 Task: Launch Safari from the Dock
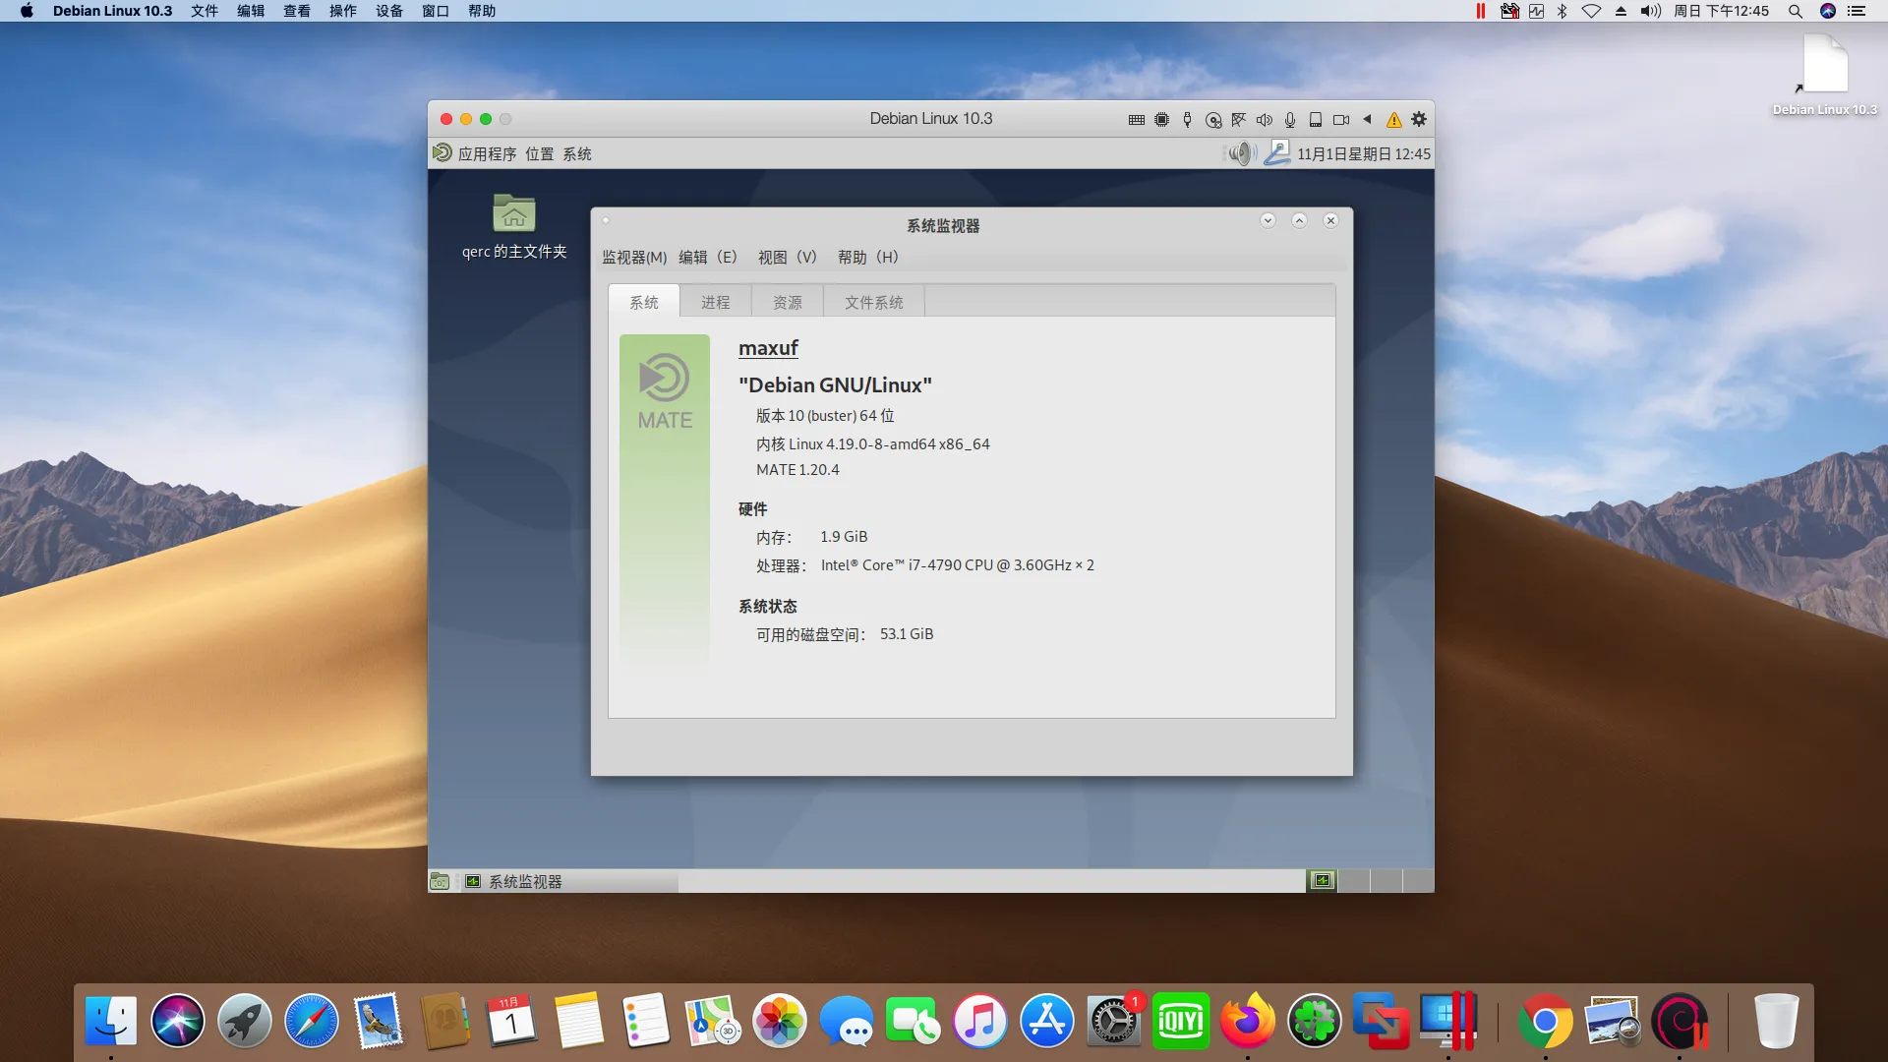(x=311, y=1021)
